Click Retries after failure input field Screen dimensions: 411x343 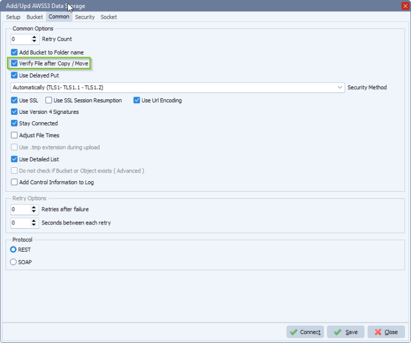[20, 209]
